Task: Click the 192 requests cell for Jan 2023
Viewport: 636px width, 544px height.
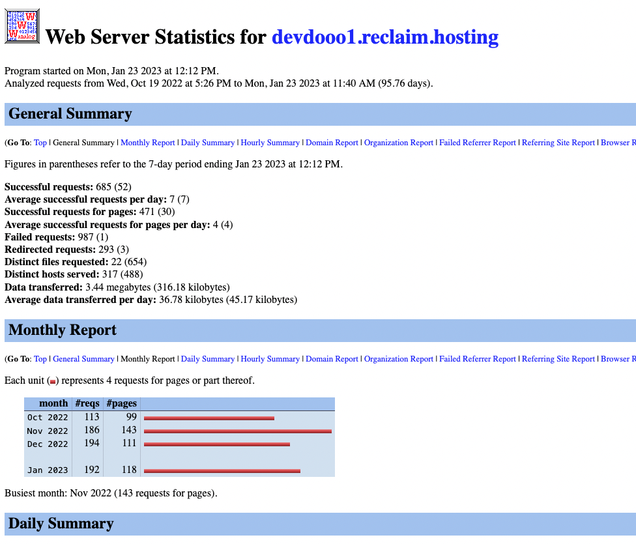Action: pos(92,470)
